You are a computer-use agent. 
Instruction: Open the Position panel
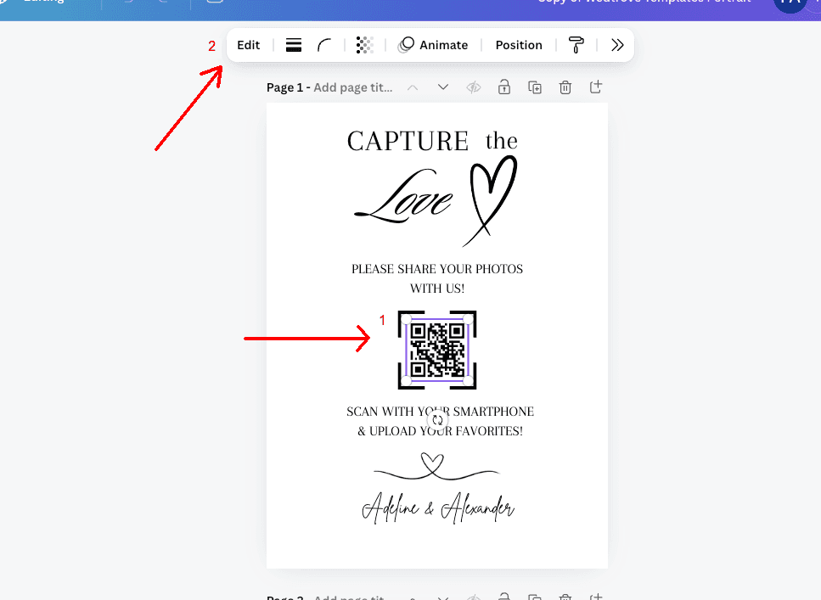(519, 45)
